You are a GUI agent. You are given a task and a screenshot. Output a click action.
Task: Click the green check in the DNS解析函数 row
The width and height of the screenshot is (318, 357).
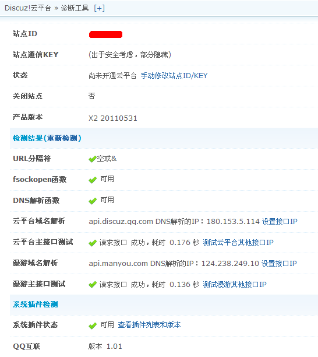coord(93,201)
